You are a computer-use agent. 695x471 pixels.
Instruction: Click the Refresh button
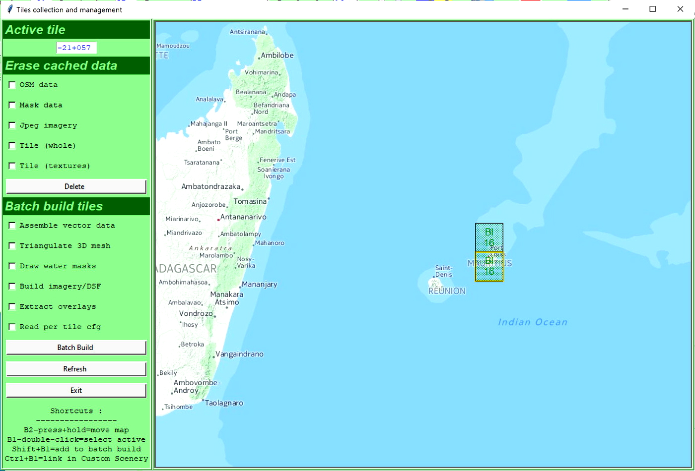pyautogui.click(x=76, y=369)
